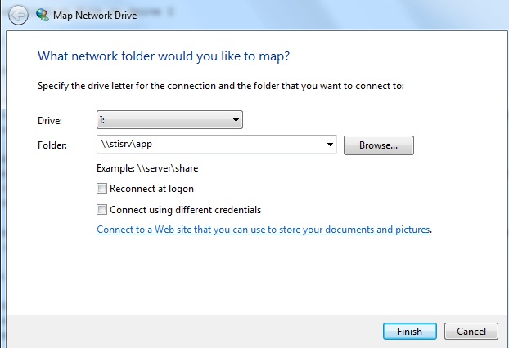Screen dimensions: 509x348
Task: Click the "Drive:" label
Action: (x=51, y=121)
